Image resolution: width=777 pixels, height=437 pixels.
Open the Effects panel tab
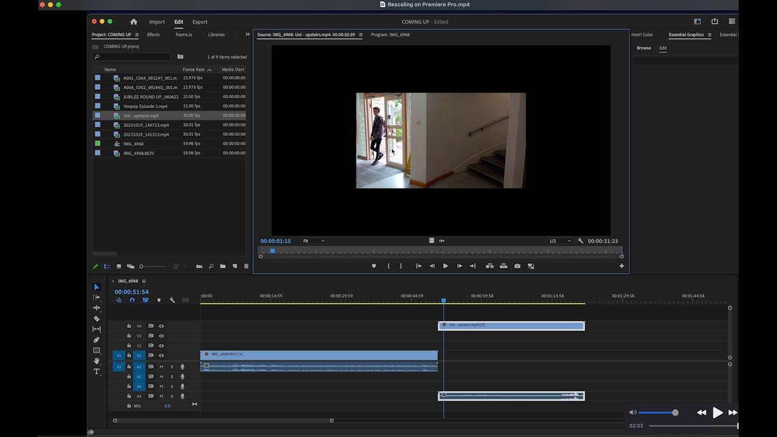pyautogui.click(x=153, y=35)
